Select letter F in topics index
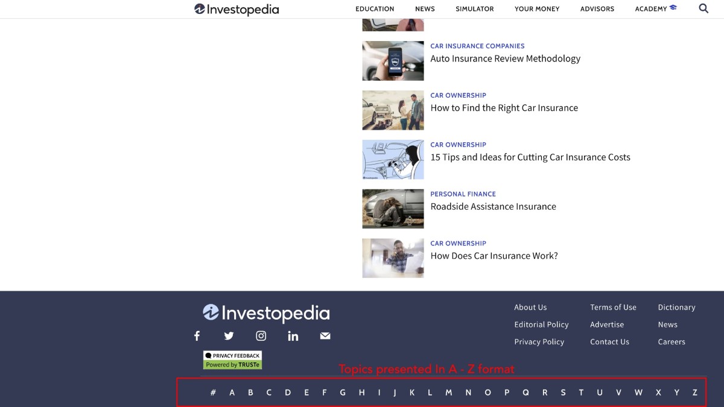The height and width of the screenshot is (407, 724). (324, 393)
